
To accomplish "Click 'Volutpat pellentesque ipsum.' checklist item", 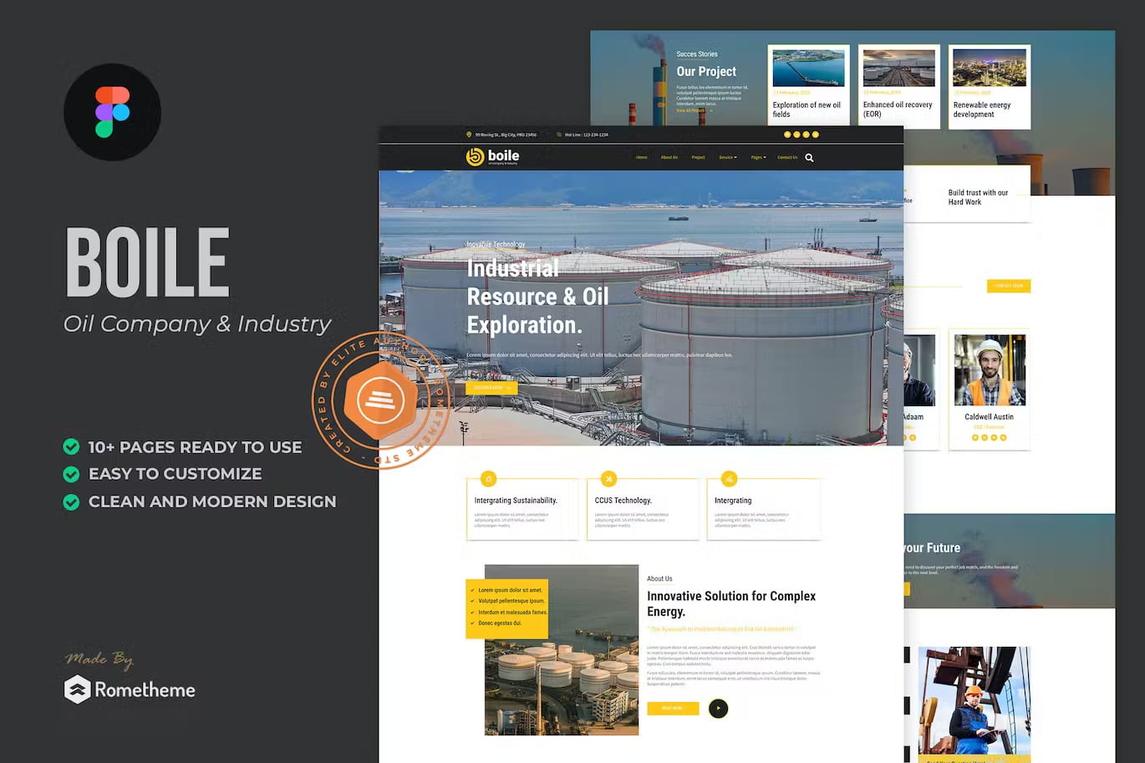I will coord(511,601).
